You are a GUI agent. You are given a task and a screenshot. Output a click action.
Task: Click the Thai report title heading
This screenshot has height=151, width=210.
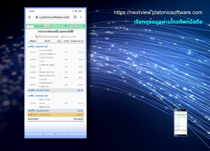coord(56,32)
